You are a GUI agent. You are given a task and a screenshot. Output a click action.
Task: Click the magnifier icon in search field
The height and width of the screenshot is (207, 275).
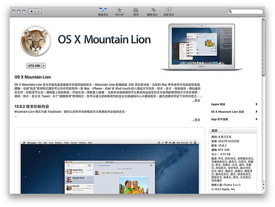point(230,12)
